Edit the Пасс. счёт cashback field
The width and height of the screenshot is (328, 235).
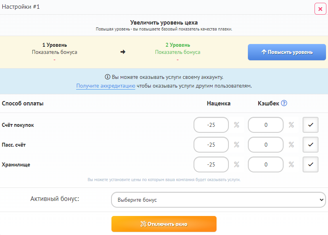coord(266,145)
